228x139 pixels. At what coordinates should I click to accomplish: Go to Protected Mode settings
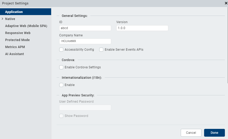pyautogui.click(x=17, y=40)
